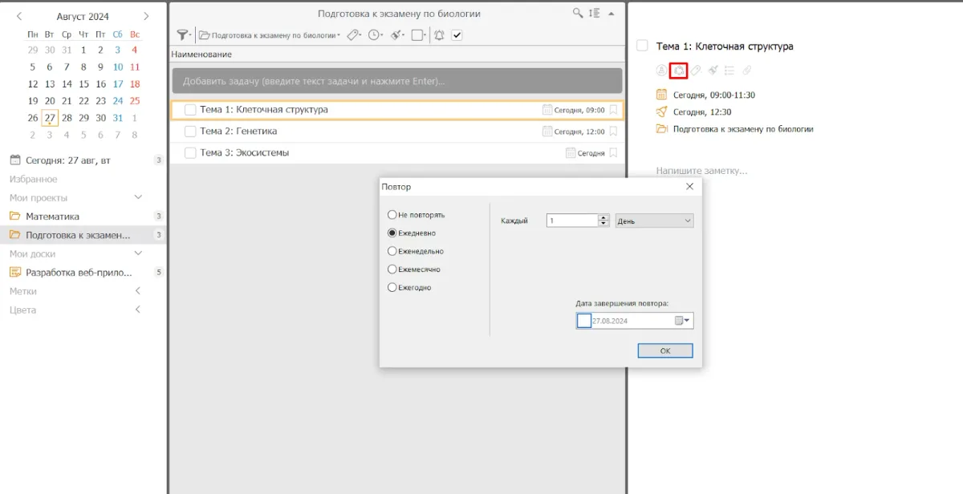Click OK in the Повтор dialog
This screenshot has height=494, width=963.
pos(664,351)
